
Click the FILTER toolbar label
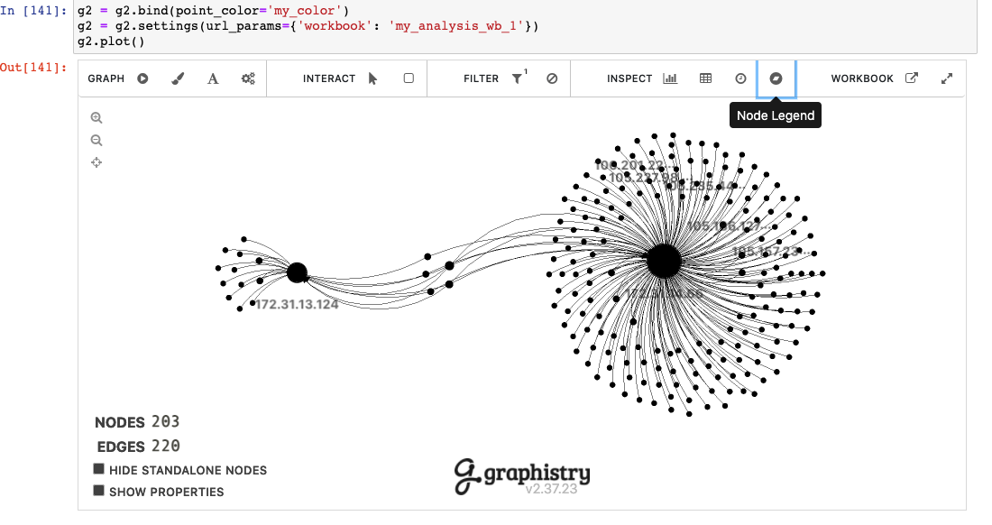point(482,78)
